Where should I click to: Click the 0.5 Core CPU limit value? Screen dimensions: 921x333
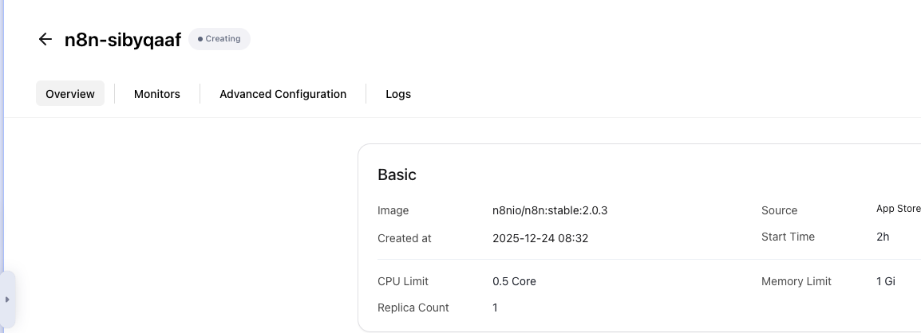[514, 281]
